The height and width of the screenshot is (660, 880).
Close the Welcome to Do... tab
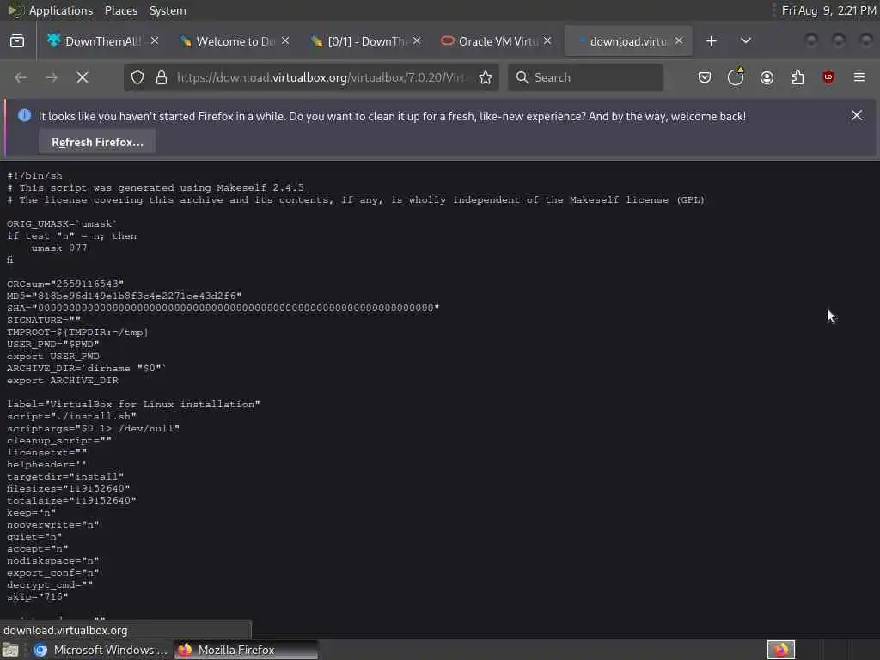tap(285, 41)
